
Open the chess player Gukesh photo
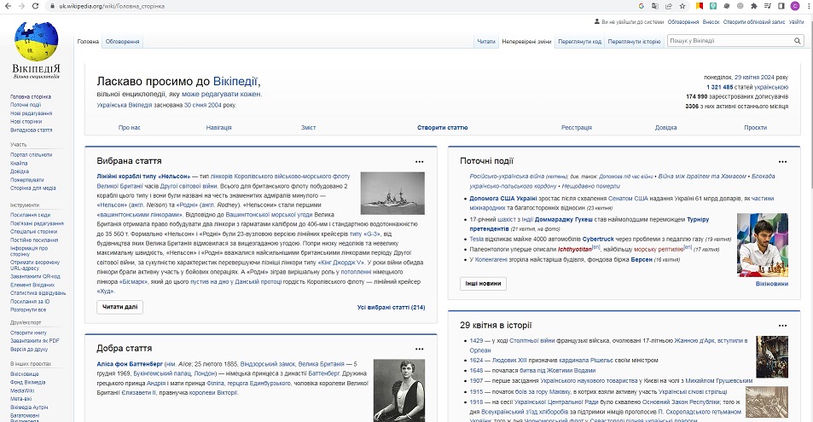click(x=762, y=245)
